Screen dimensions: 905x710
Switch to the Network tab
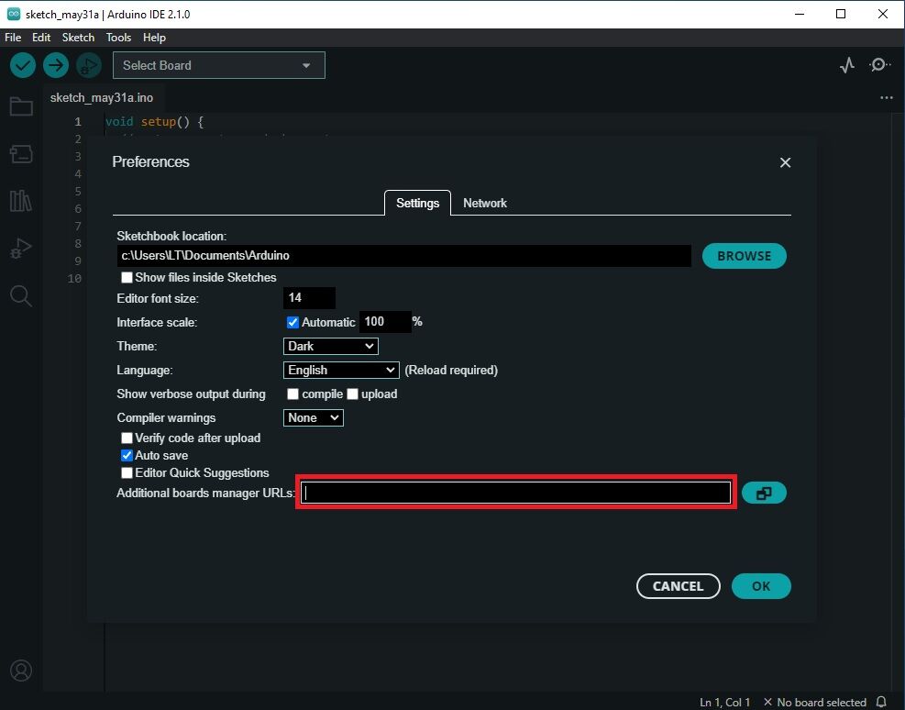484,203
